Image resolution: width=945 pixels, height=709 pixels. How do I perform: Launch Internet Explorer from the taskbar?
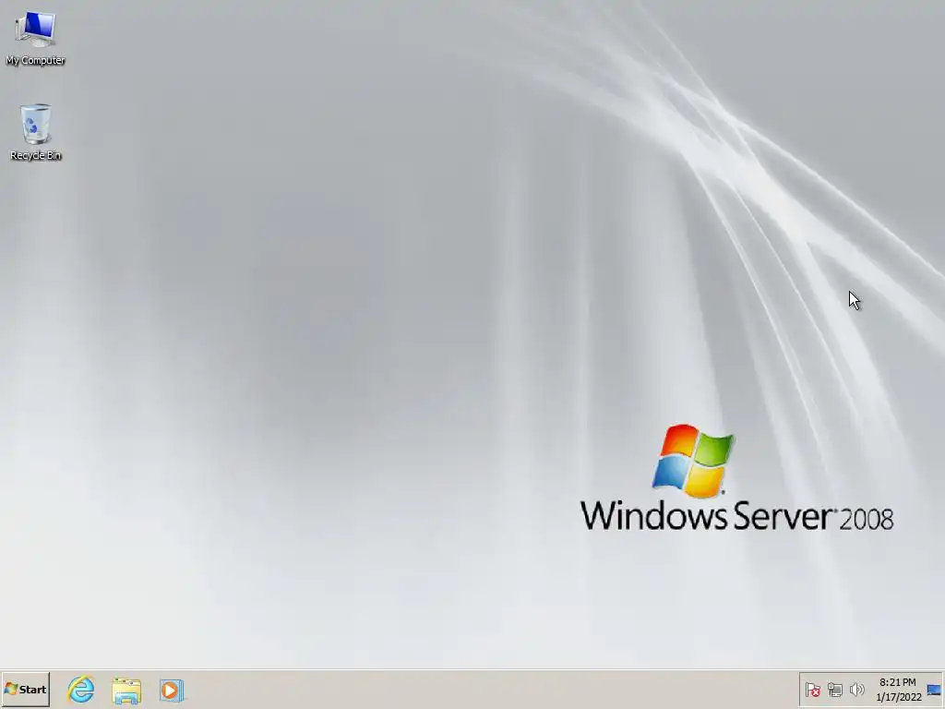pyautogui.click(x=81, y=689)
